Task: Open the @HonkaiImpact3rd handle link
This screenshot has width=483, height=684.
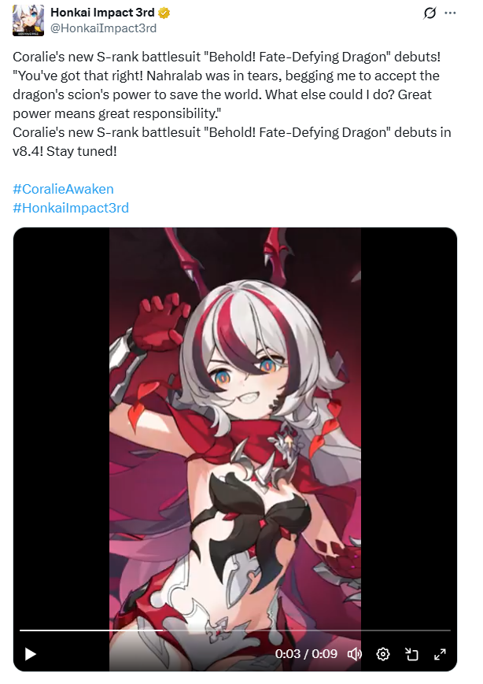Action: tap(103, 28)
